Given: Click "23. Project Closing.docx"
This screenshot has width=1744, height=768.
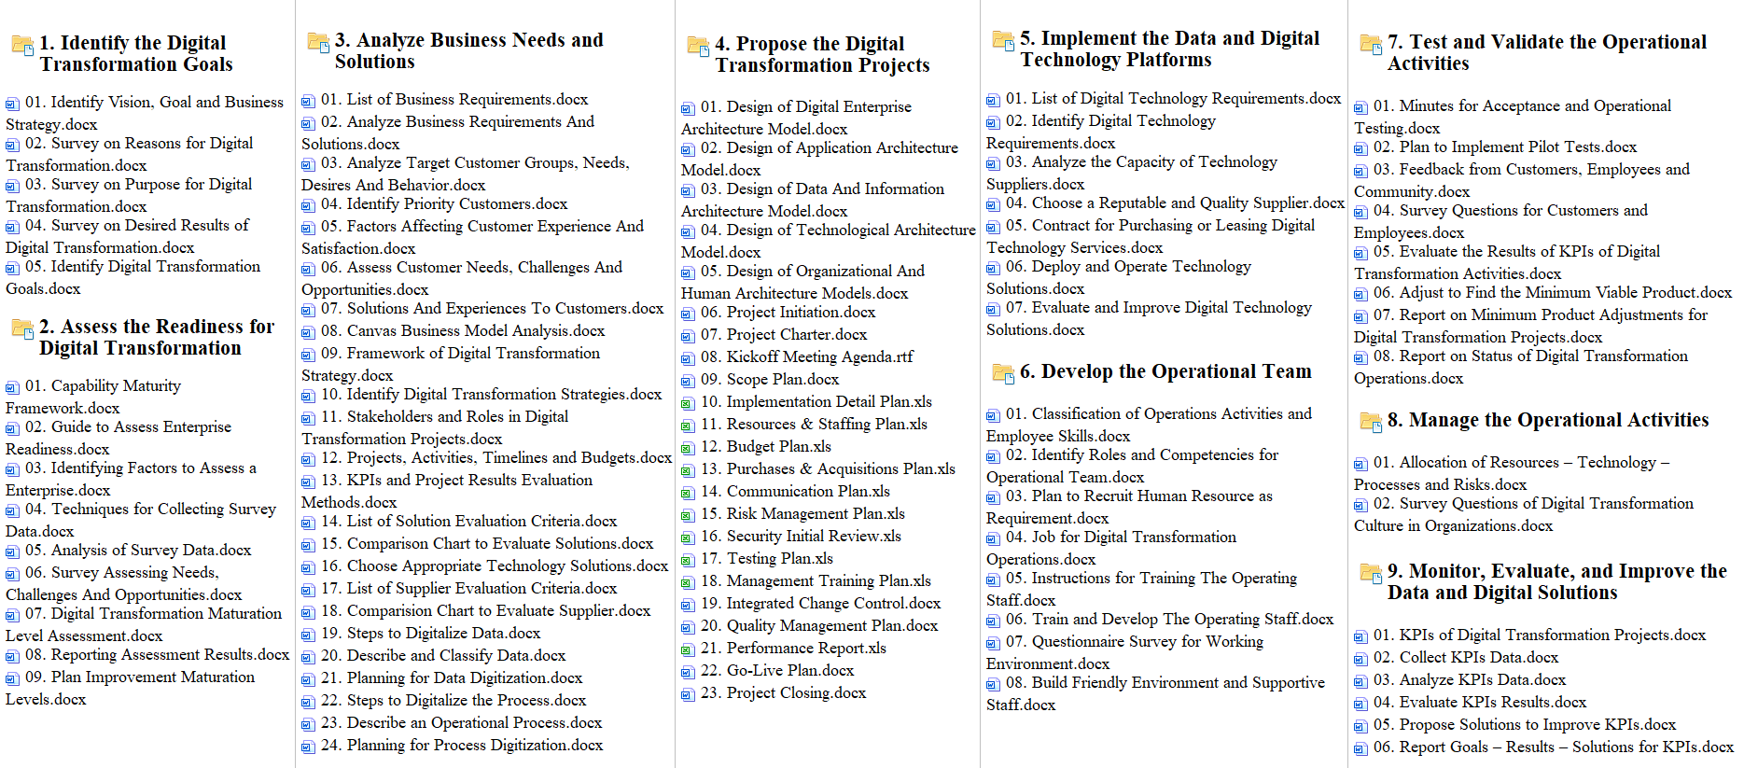Looking at the screenshot, I should click(784, 692).
